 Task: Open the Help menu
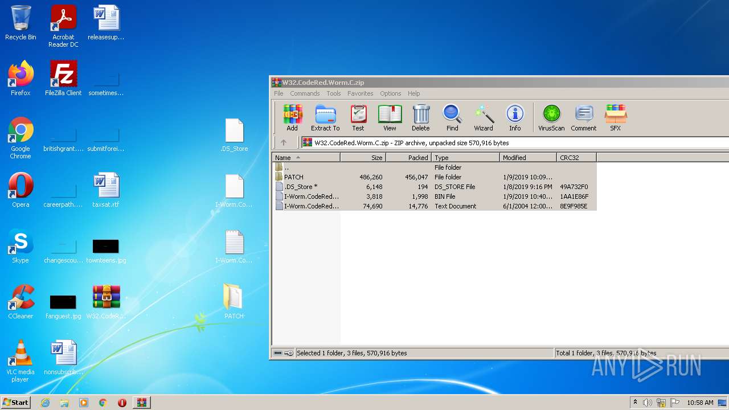point(414,93)
